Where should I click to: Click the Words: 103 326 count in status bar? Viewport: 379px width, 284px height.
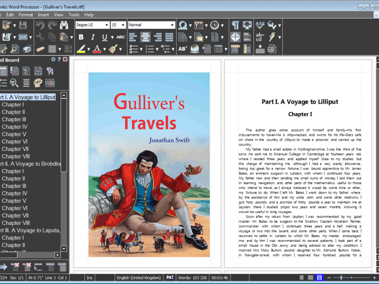point(192,278)
